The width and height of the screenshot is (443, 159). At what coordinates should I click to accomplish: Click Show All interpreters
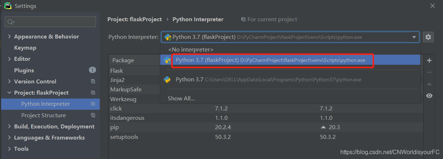point(181,98)
